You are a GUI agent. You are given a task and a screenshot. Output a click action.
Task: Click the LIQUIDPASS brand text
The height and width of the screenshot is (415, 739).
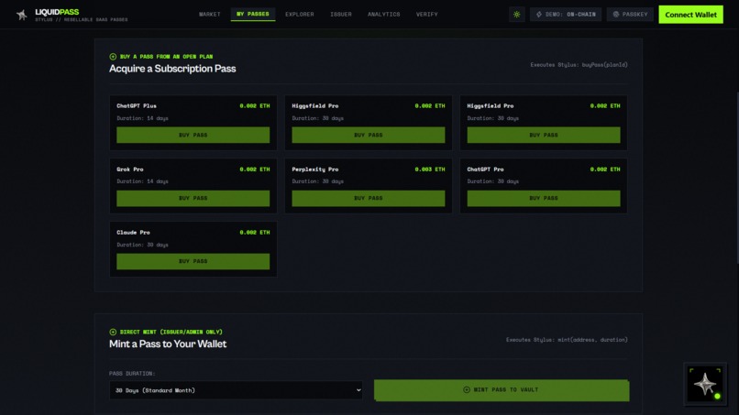(x=57, y=12)
